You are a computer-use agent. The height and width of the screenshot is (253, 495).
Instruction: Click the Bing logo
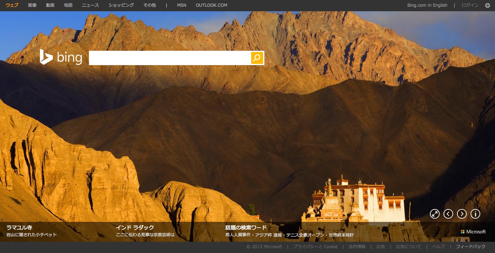point(61,57)
